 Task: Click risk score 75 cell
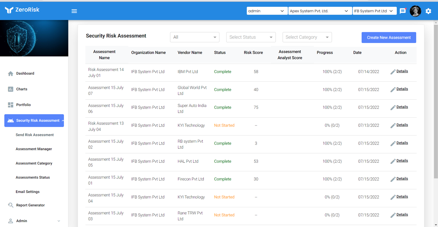point(256,108)
